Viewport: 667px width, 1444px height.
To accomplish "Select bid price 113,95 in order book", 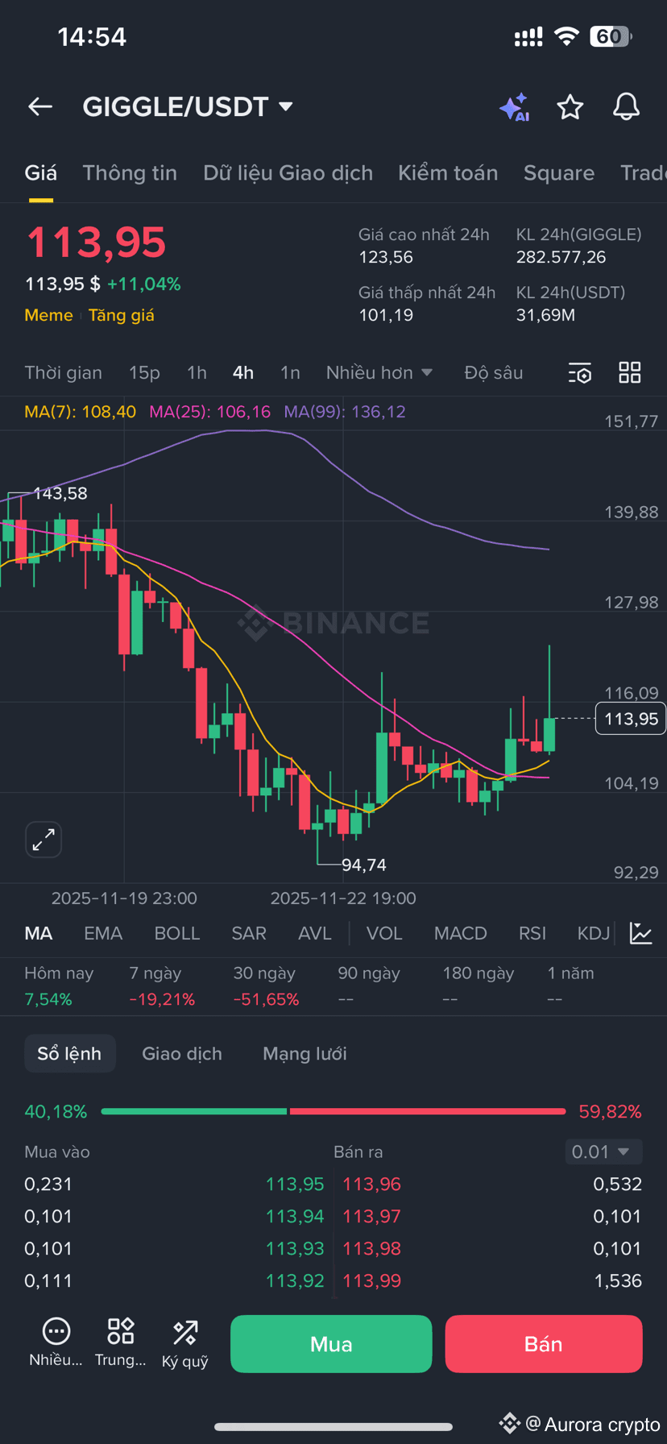I will (x=295, y=1185).
